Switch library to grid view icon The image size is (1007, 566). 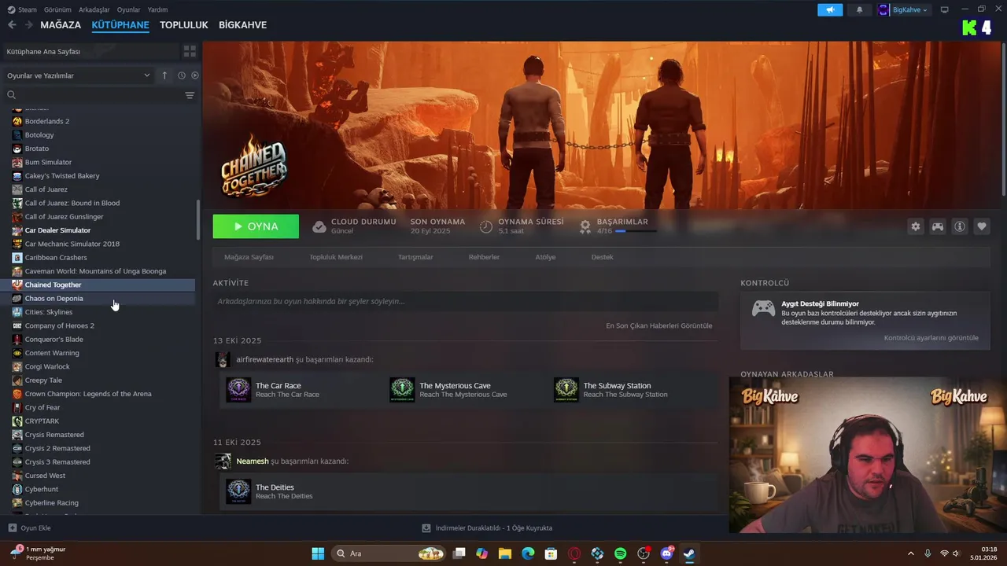pyautogui.click(x=190, y=51)
